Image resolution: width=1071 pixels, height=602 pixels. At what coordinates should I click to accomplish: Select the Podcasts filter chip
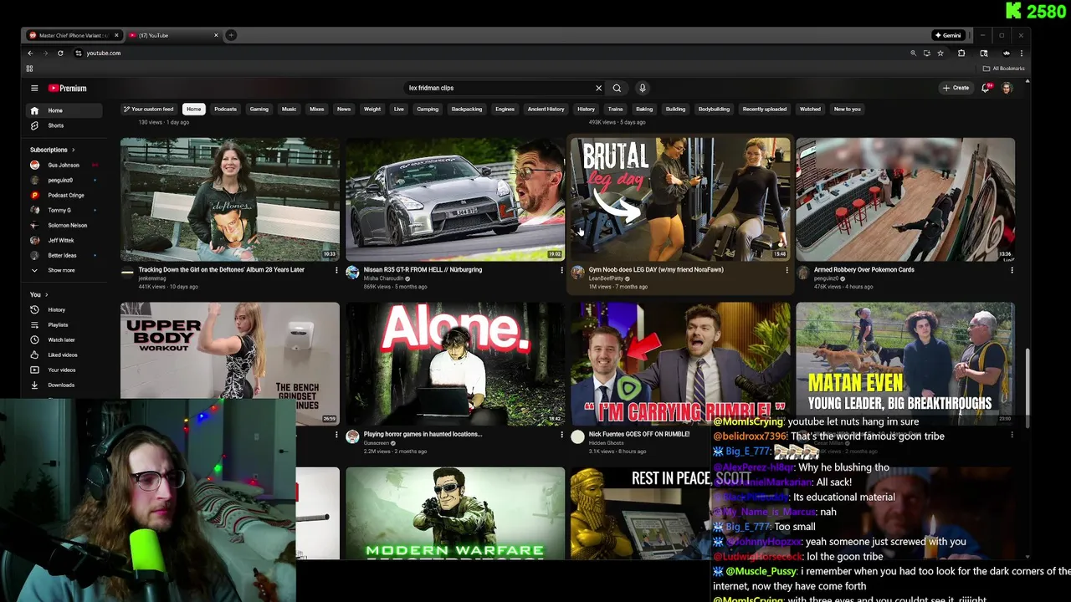click(225, 109)
